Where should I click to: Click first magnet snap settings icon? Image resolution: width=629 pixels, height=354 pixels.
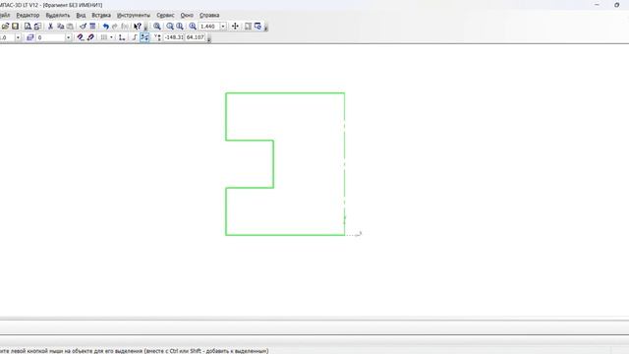pyautogui.click(x=81, y=37)
